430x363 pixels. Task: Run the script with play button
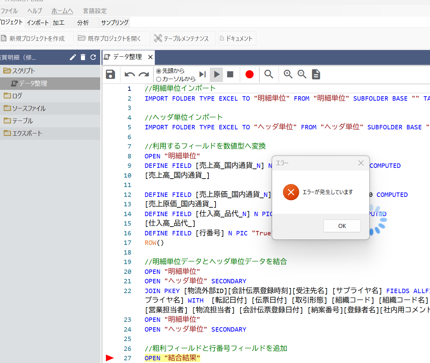point(217,74)
